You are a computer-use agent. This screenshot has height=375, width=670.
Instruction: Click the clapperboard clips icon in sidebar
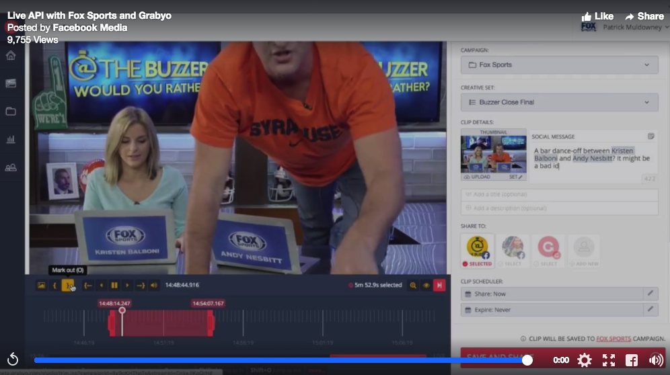[x=11, y=83]
